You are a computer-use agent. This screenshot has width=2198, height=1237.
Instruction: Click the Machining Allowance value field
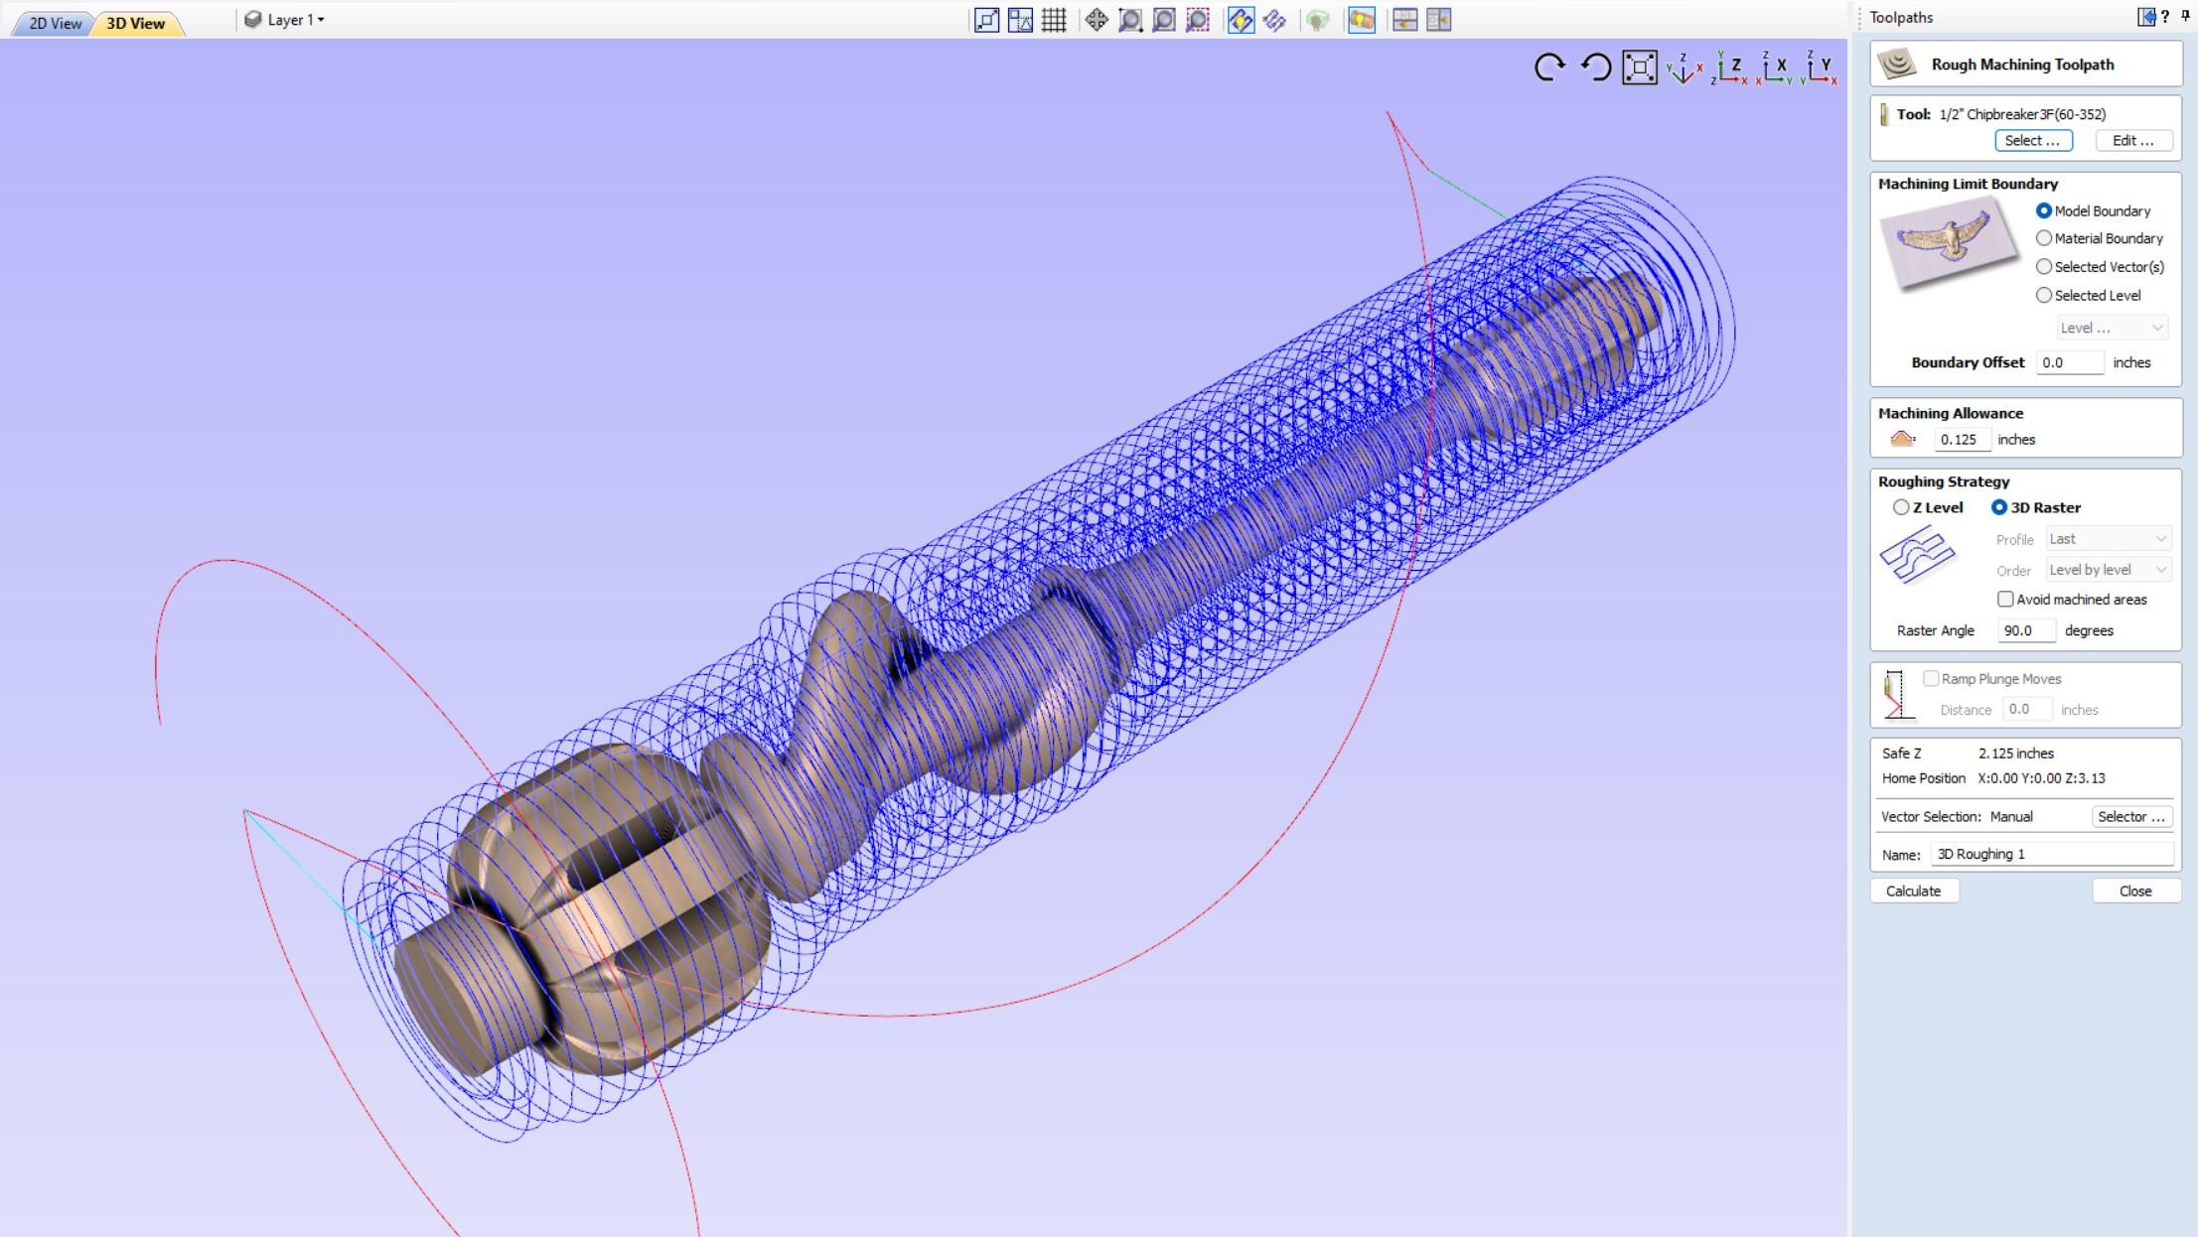(x=1963, y=440)
